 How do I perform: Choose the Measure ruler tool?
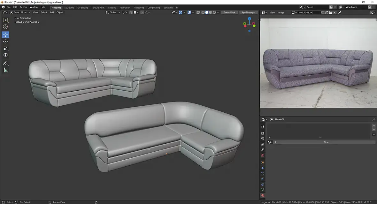coord(5,70)
